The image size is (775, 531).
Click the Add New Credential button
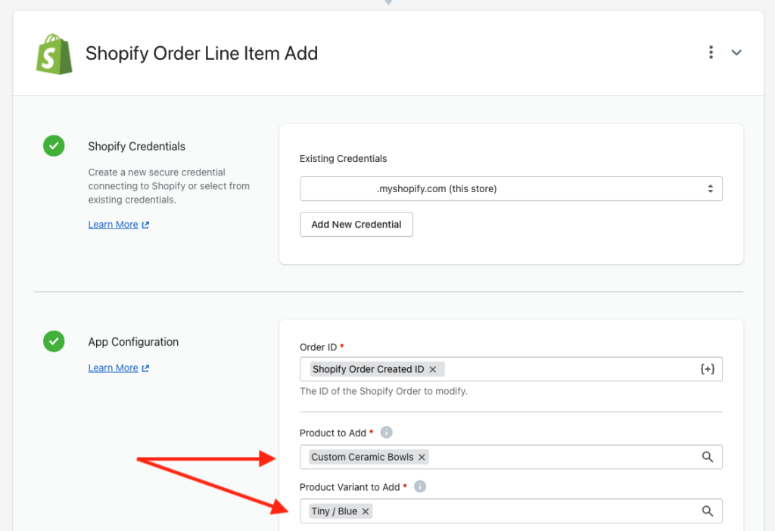(356, 224)
